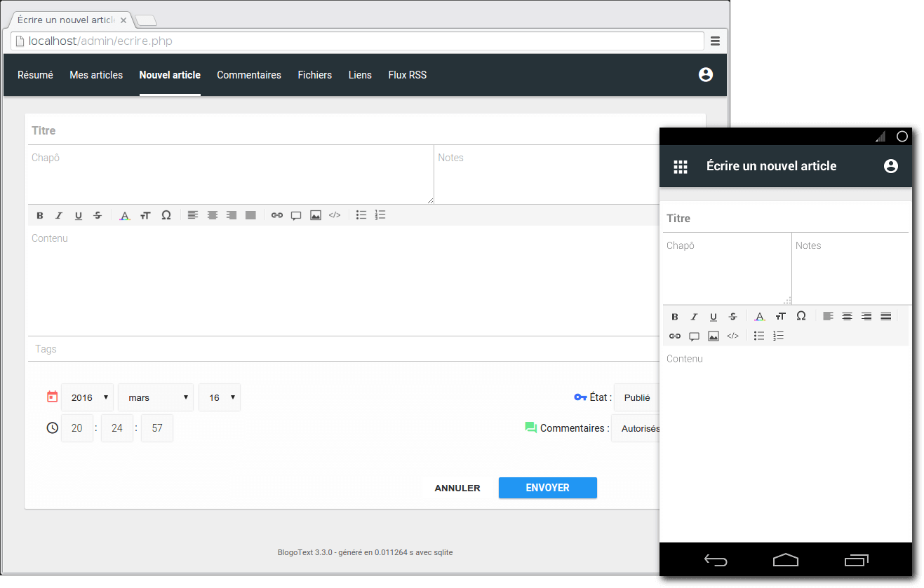Click the ANNULER button
The image size is (924, 588).
coord(457,488)
